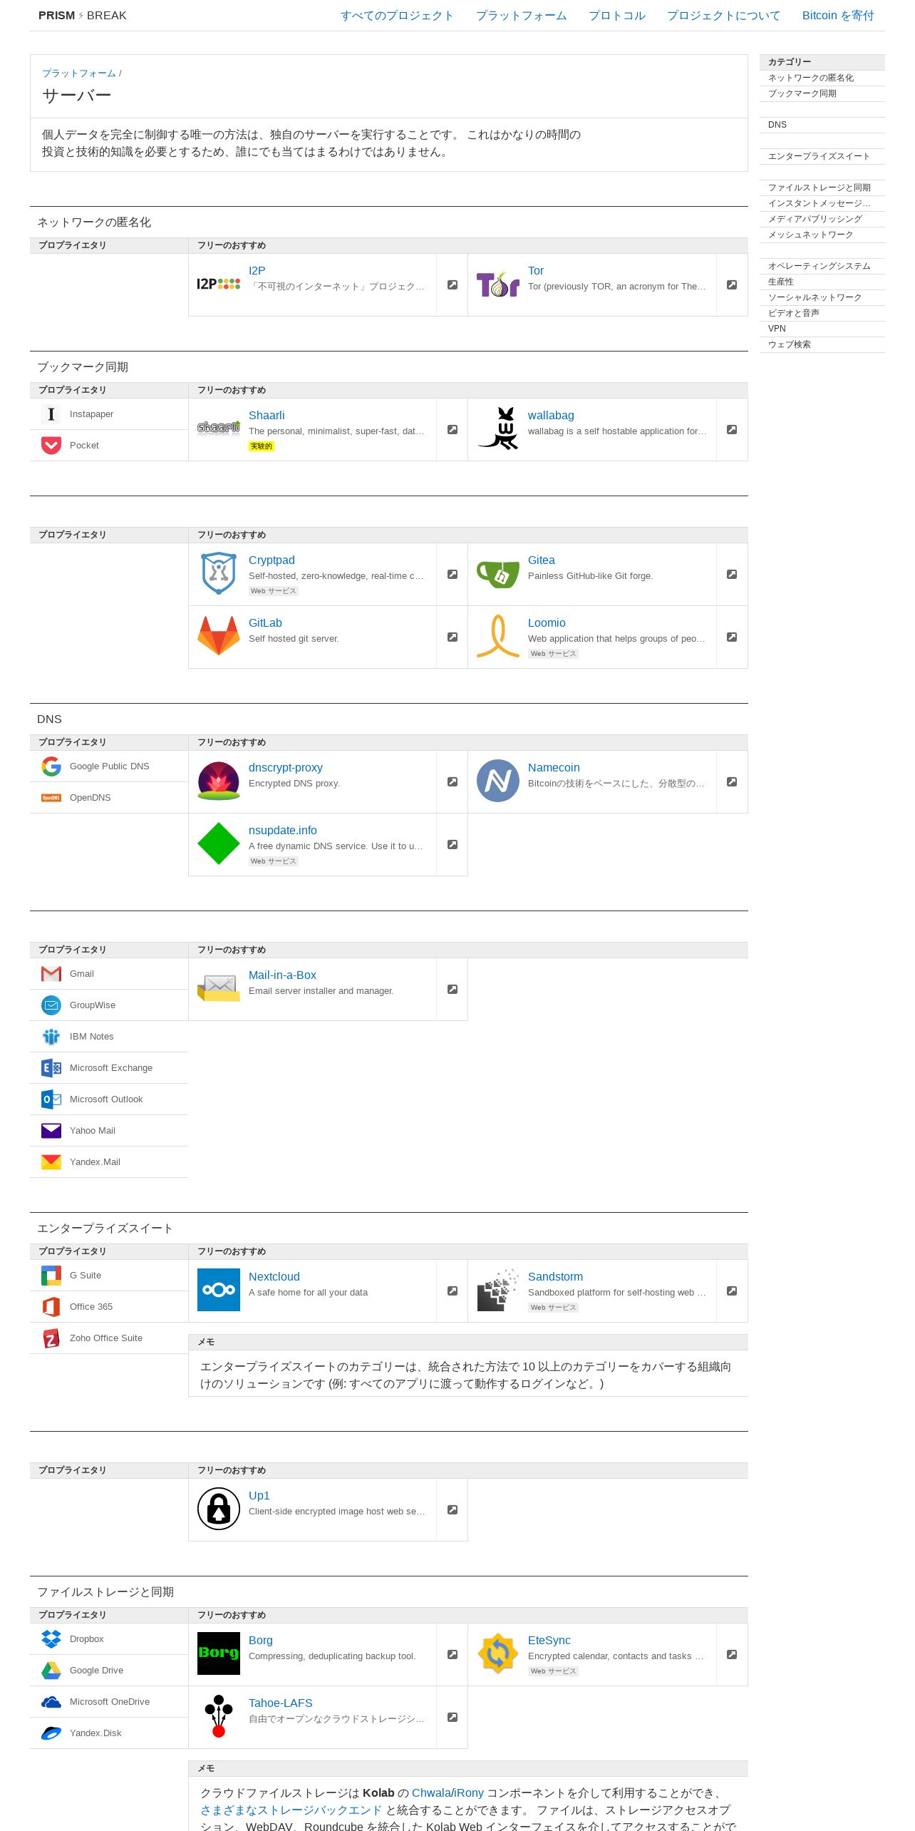Jump to エンタープライズスイート in category sidebar

point(822,156)
